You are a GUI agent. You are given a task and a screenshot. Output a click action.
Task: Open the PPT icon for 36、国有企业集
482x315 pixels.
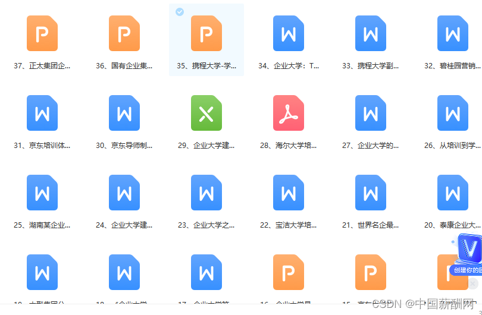[124, 33]
